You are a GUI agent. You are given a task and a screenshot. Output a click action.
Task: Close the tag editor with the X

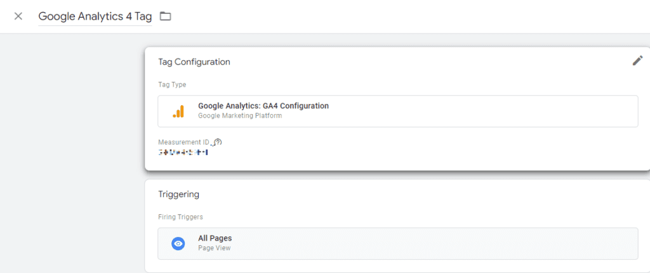point(18,16)
